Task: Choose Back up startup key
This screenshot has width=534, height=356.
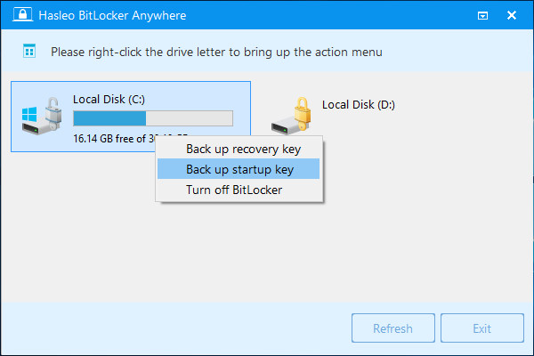Action: (x=239, y=169)
